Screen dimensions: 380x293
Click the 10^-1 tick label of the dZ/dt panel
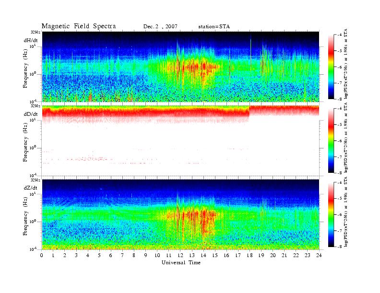33,249
